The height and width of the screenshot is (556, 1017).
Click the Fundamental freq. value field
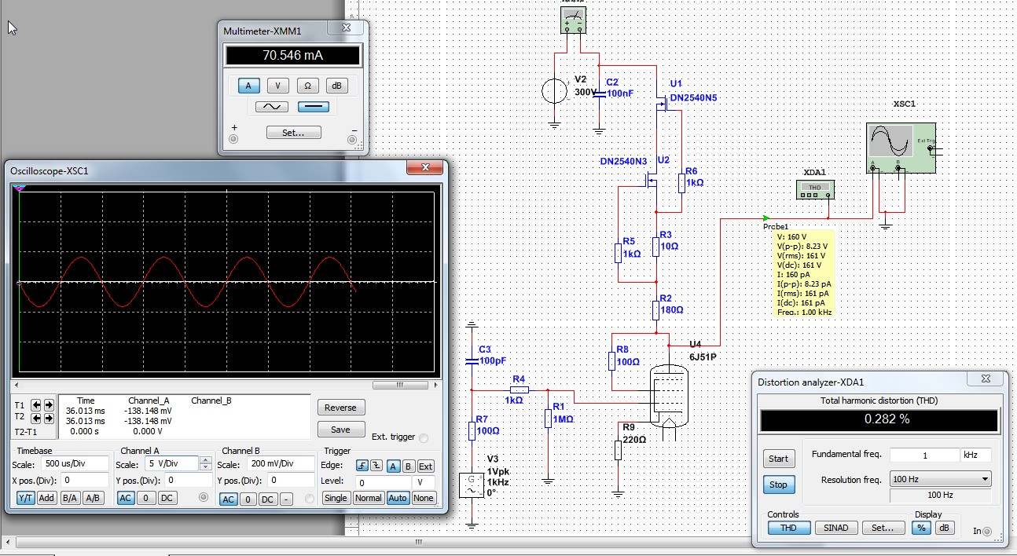coord(924,455)
